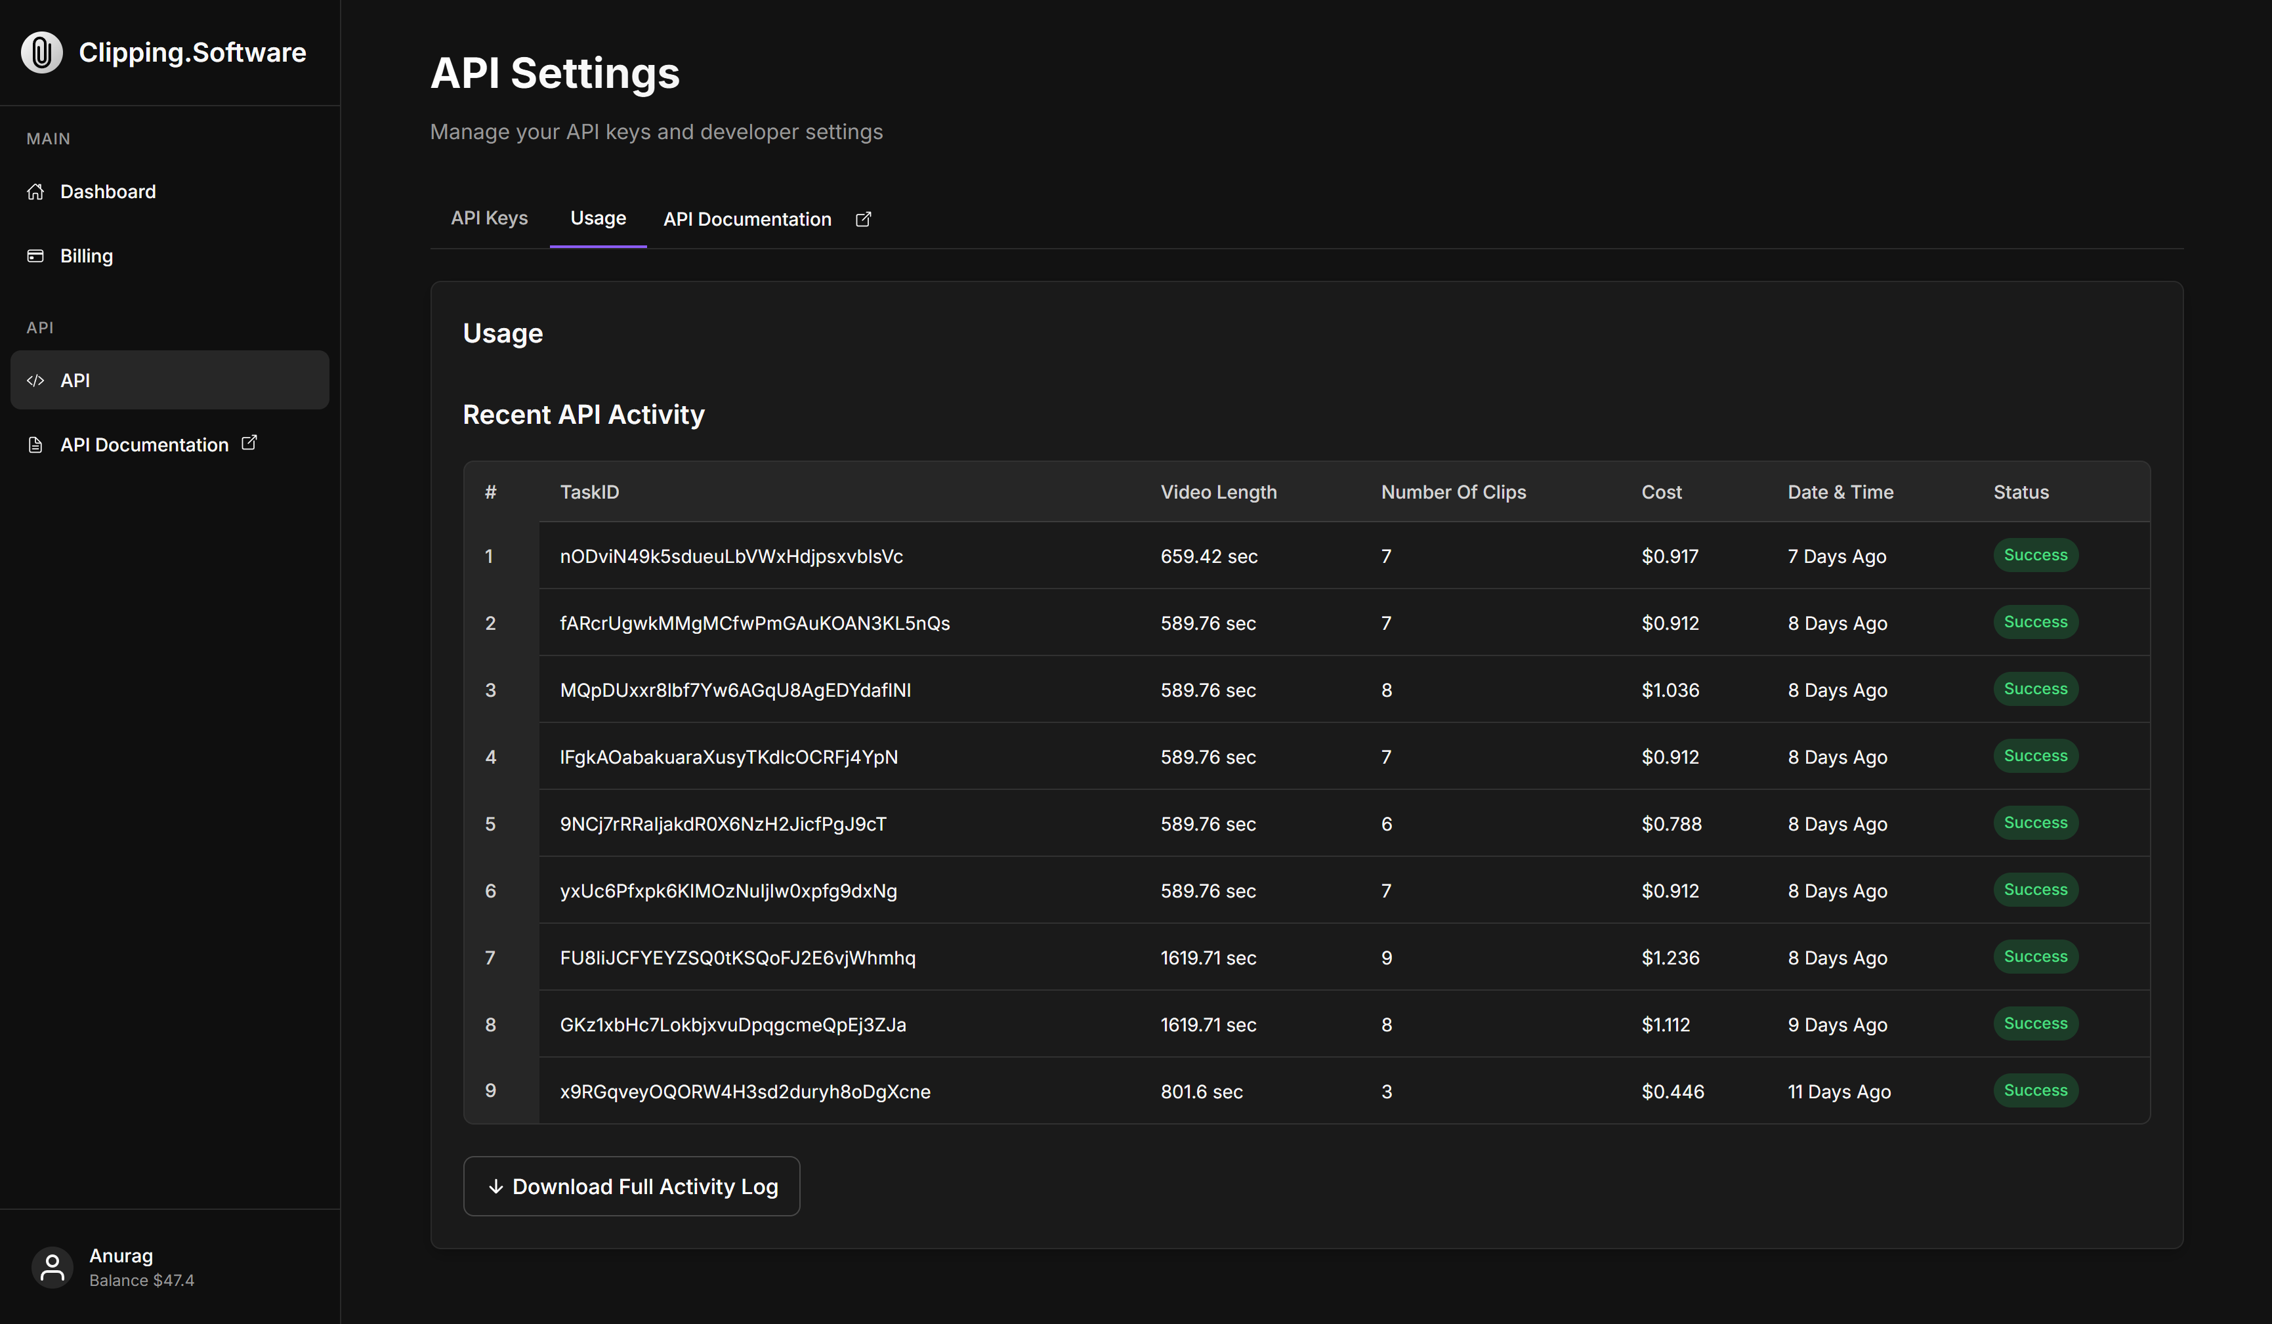Click the 659.42 sec video length
The width and height of the screenshot is (2272, 1324).
pyautogui.click(x=1208, y=556)
